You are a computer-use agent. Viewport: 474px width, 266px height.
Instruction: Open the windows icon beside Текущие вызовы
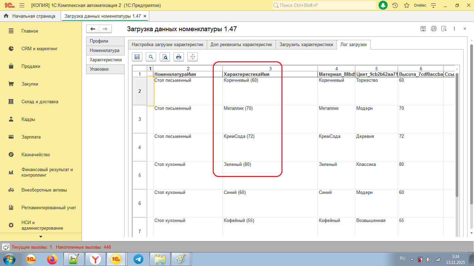coord(6,247)
